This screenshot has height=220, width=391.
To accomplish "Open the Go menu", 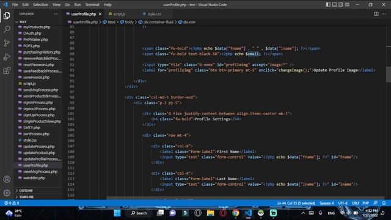I will click(67, 4).
